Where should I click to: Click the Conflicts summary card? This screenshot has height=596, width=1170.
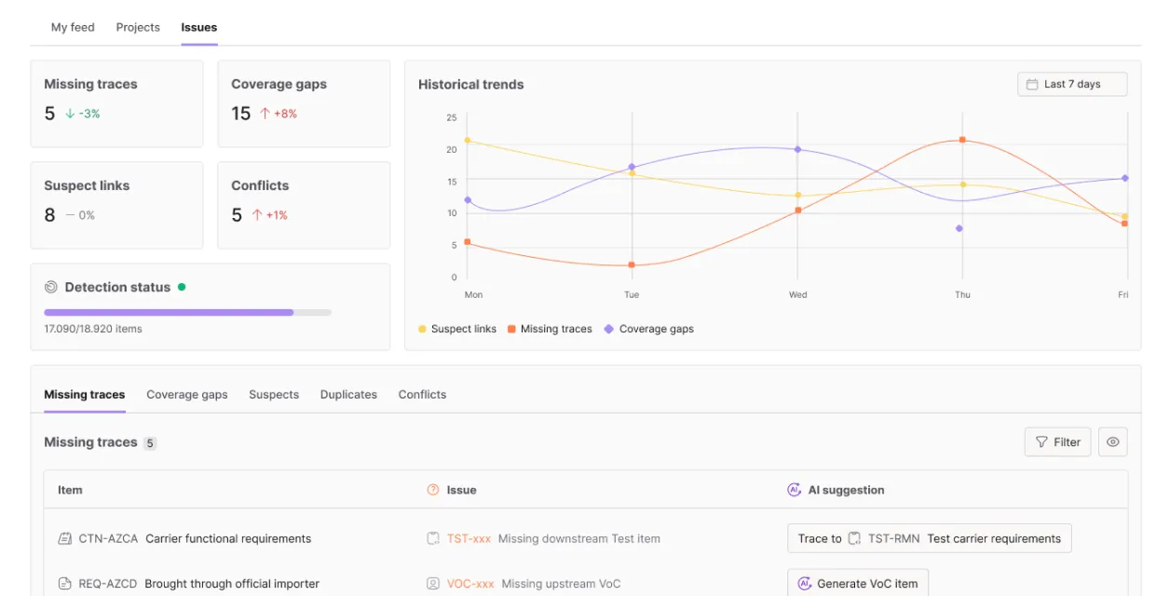click(x=304, y=205)
